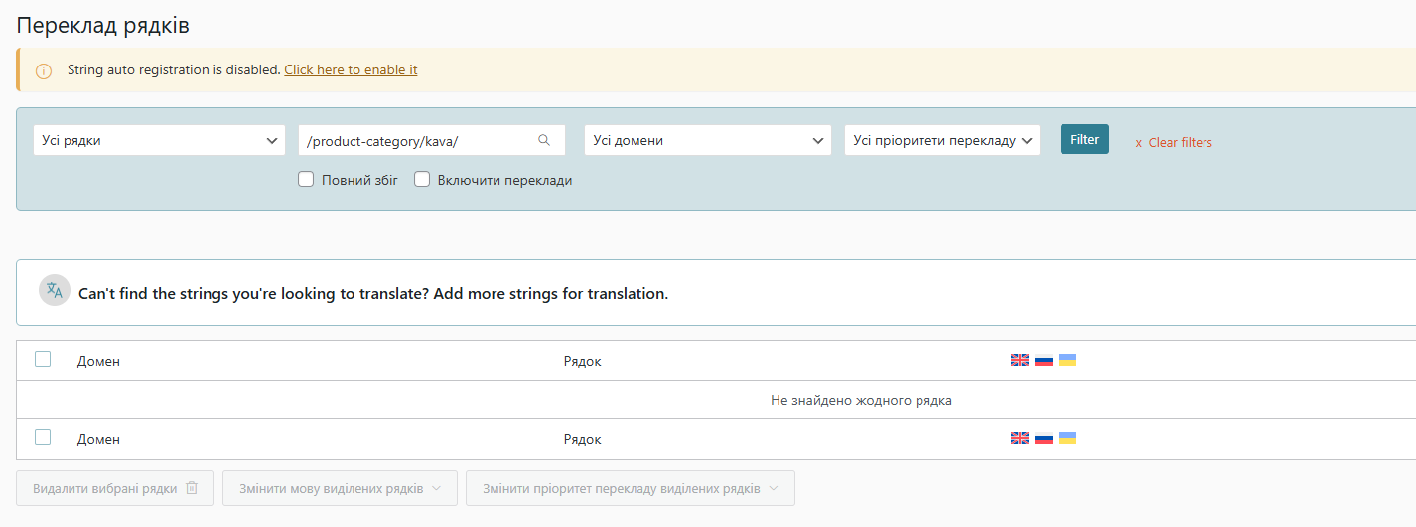Click the search magnifier icon in filter field
The image size is (1416, 527).
tap(544, 140)
